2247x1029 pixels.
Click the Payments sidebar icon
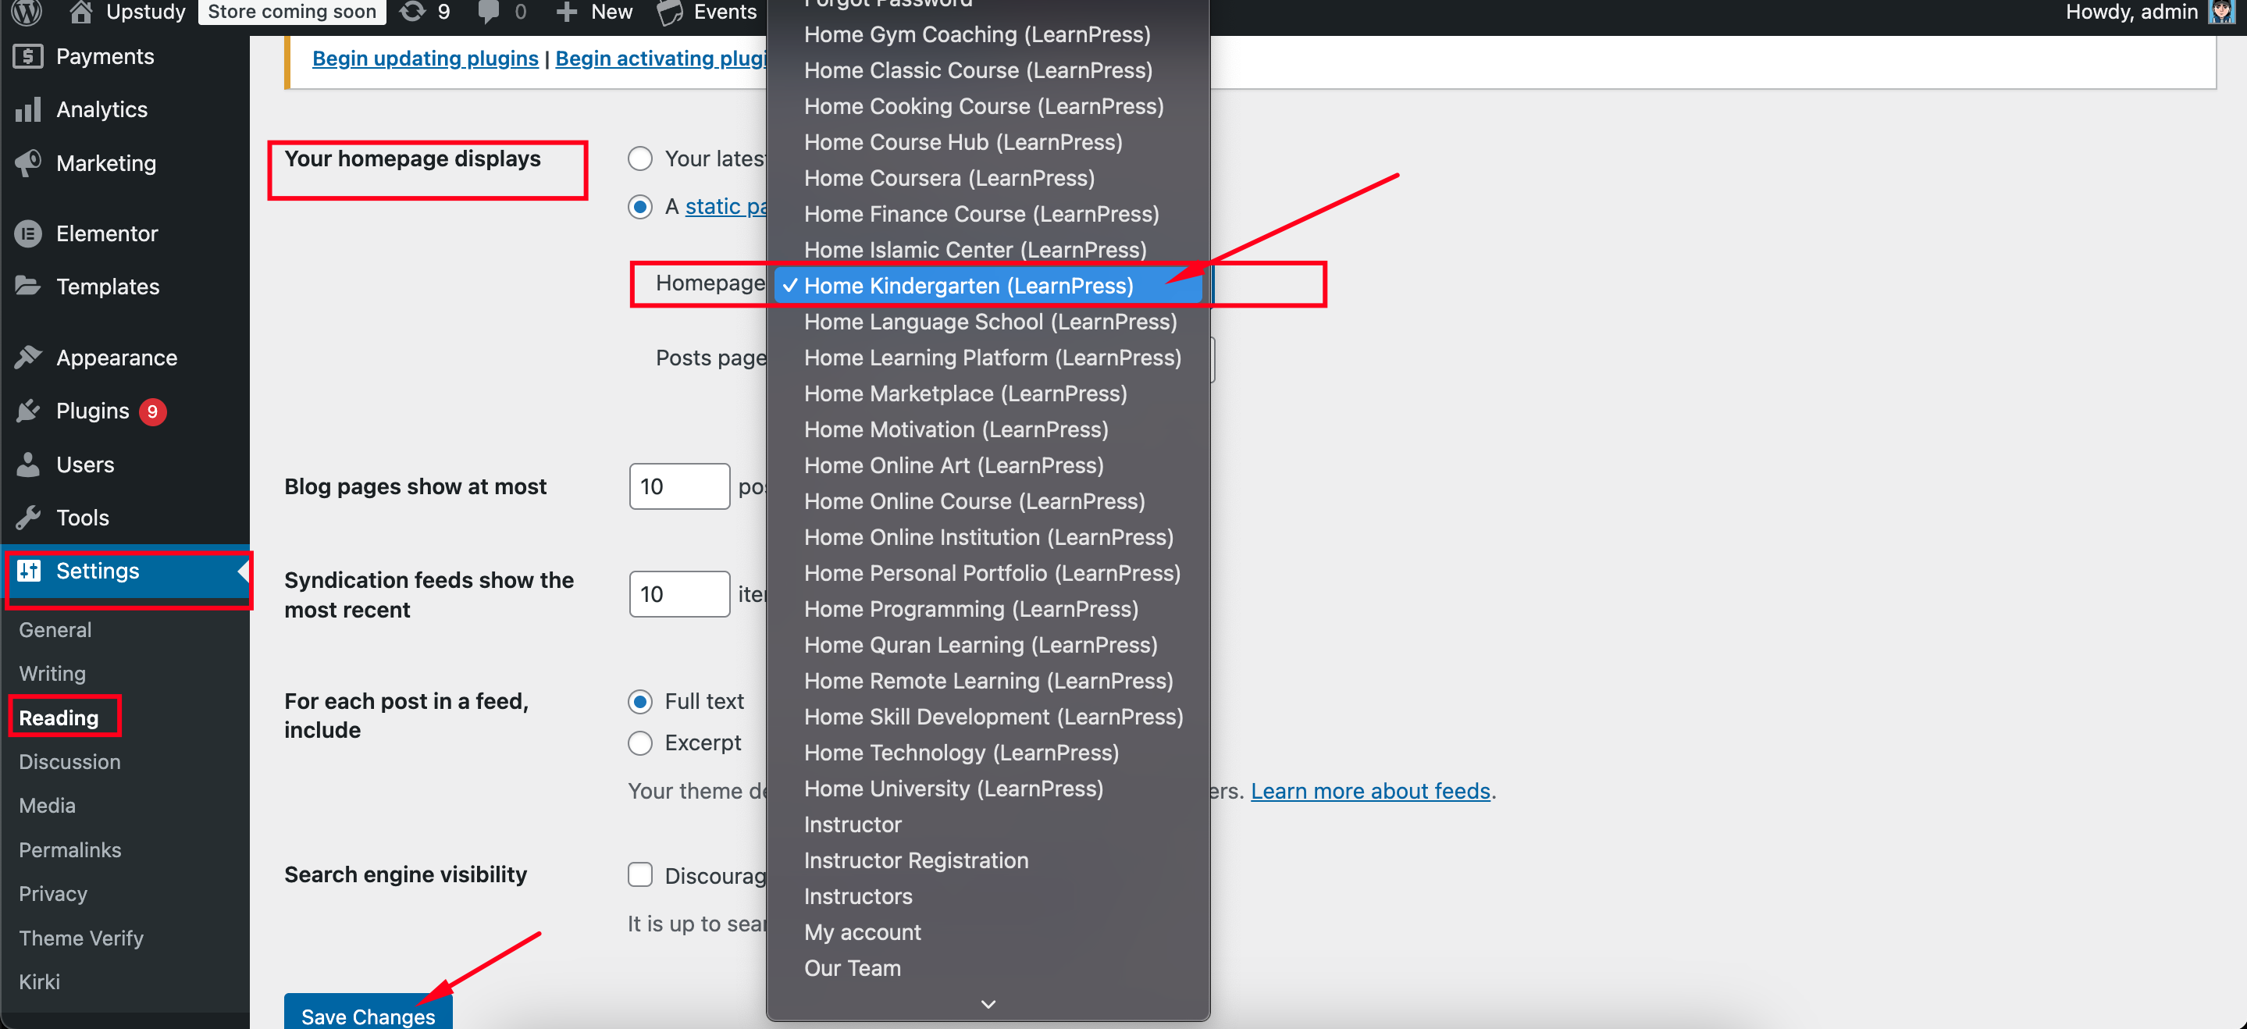(x=28, y=57)
